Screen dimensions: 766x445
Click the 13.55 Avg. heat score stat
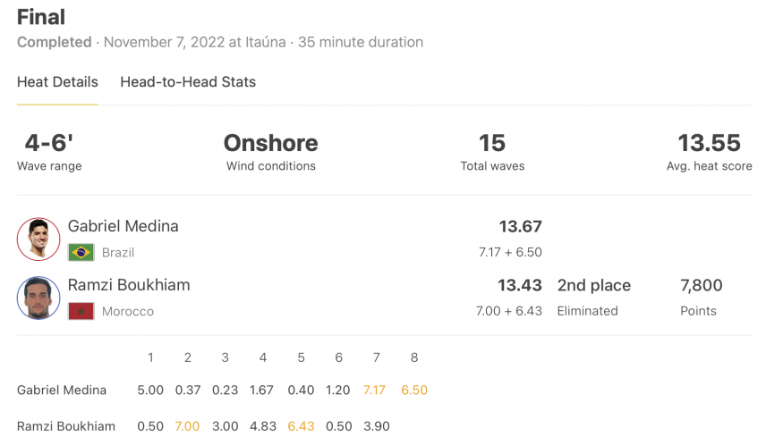(x=710, y=152)
